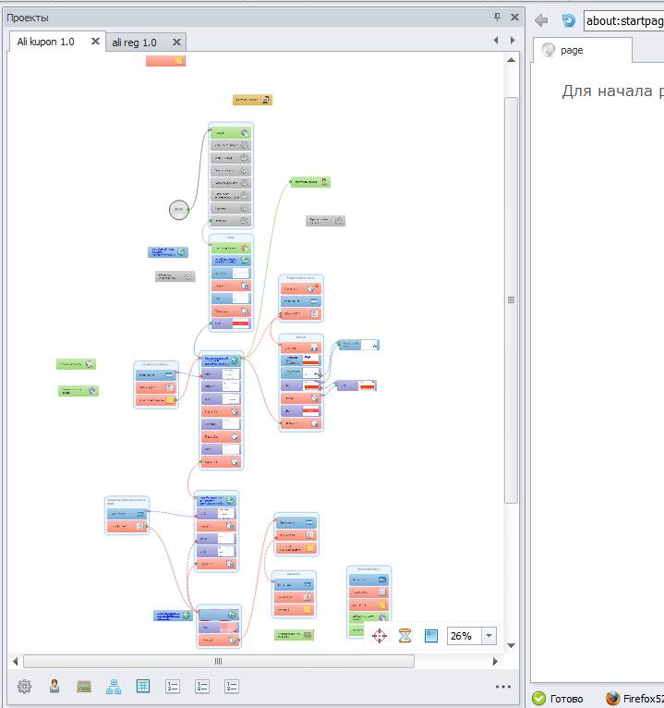Open the green chalkboard variables icon
The width and height of the screenshot is (664, 708).
point(83,687)
